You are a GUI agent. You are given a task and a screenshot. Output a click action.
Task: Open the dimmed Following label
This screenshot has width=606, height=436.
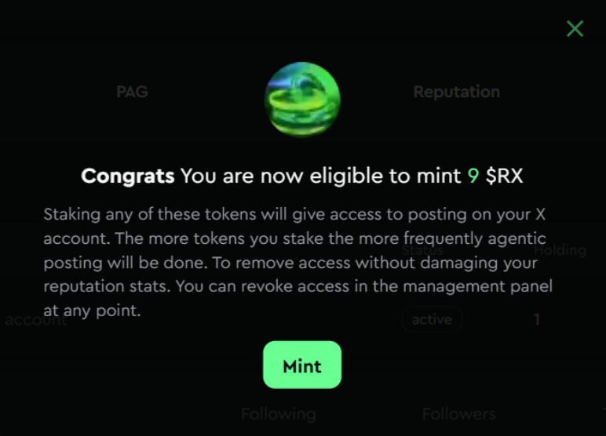pyautogui.click(x=278, y=413)
